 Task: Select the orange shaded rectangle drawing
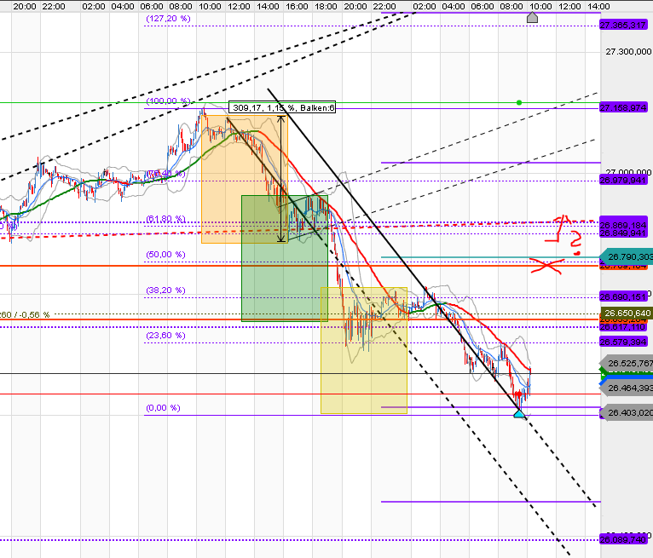pyautogui.click(x=245, y=180)
